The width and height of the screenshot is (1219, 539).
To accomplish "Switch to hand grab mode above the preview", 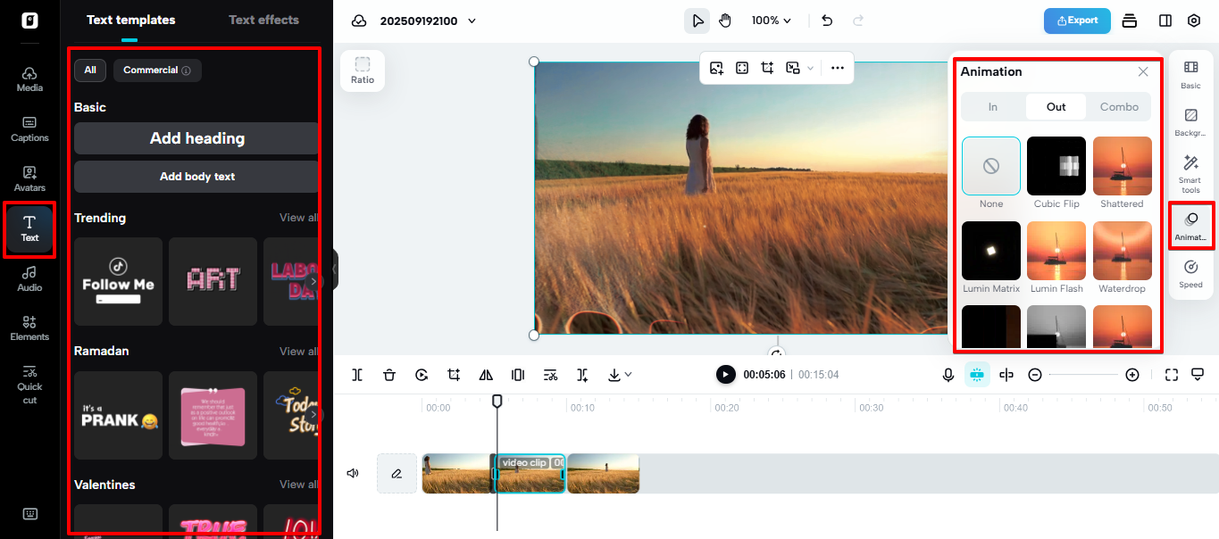I will [724, 20].
